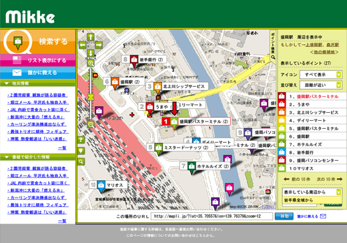Image resolution: width=347 pixels, height=243 pixels.
Task: Click the zoom slider handle on map
Action: (91, 97)
